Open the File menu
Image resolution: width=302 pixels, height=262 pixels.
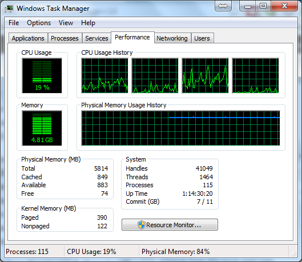[14, 23]
